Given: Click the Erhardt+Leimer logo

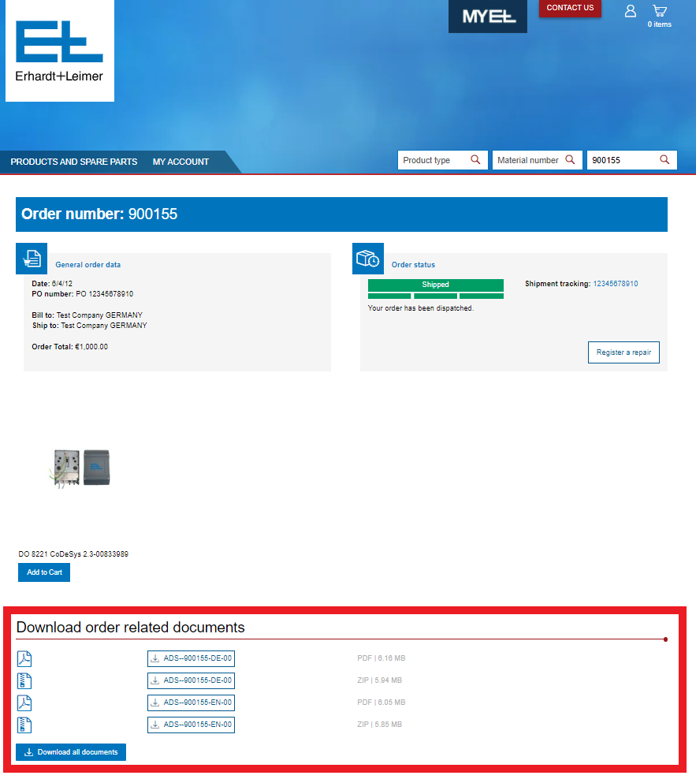Looking at the screenshot, I should (59, 50).
